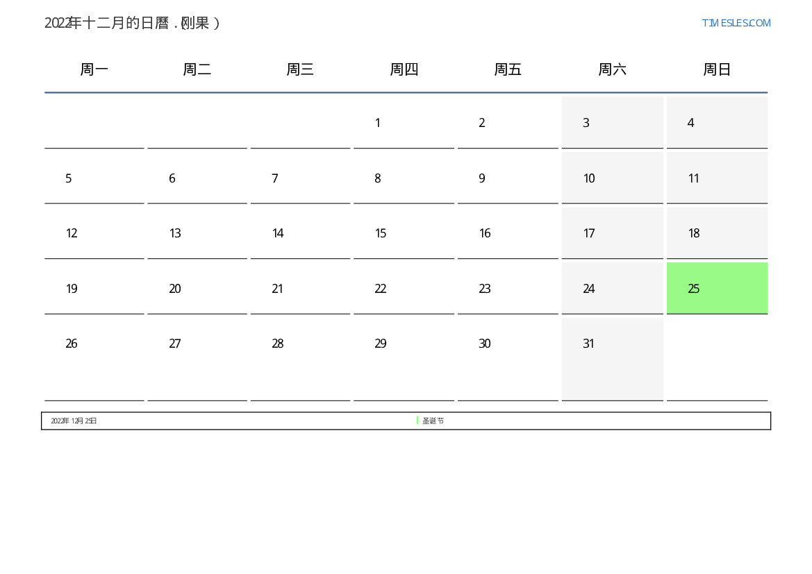Pick date 13 on Tuesday

[175, 233]
